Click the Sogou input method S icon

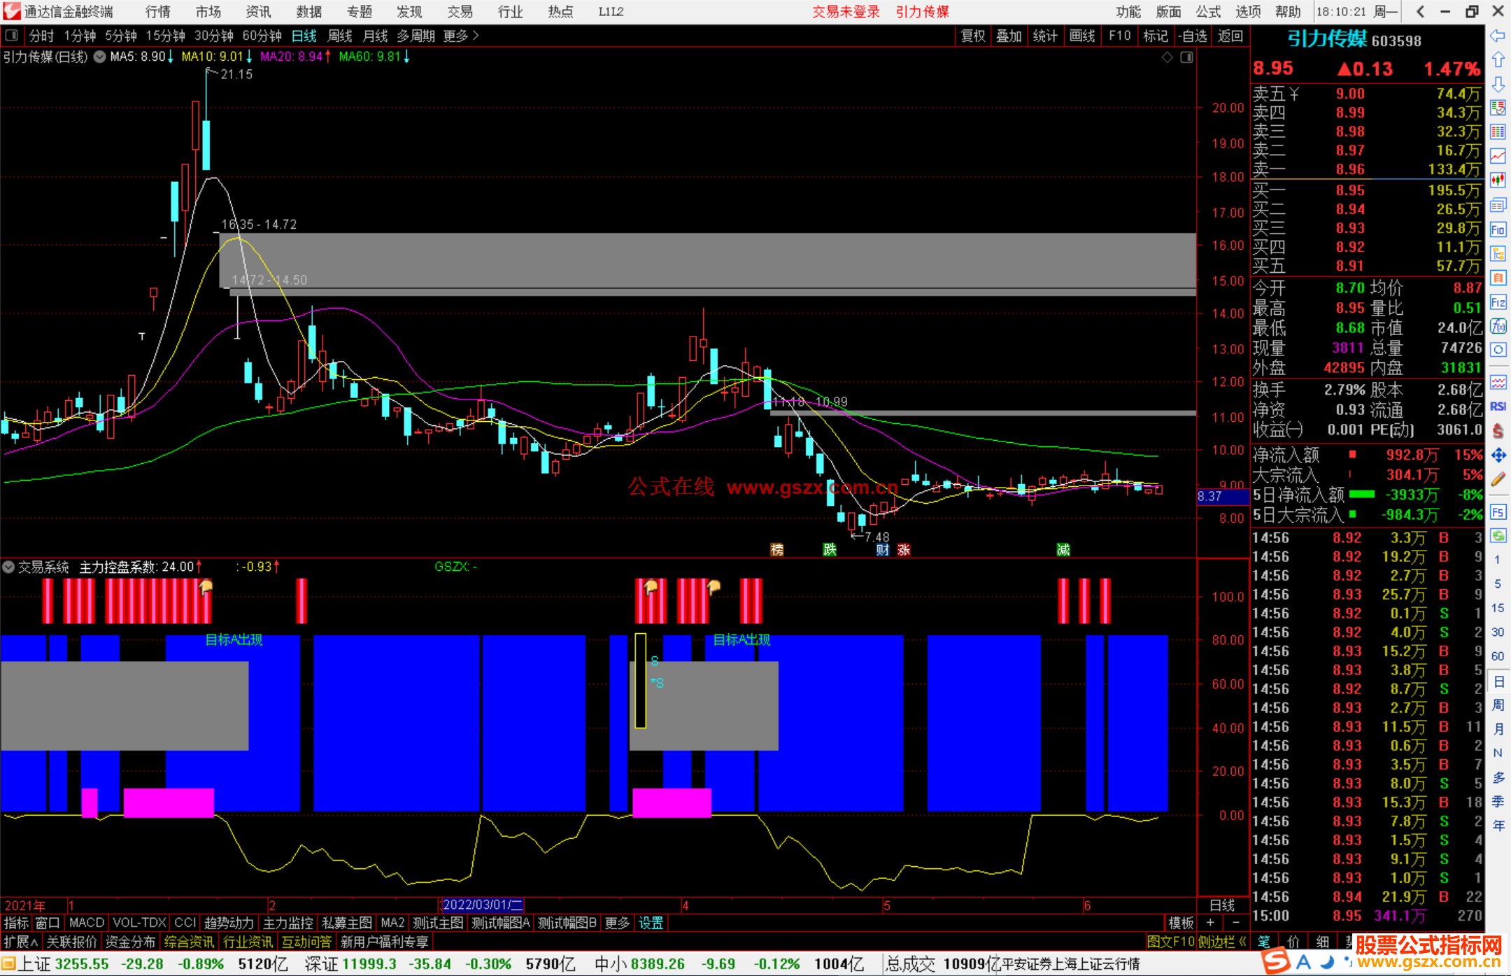pyautogui.click(x=1276, y=961)
